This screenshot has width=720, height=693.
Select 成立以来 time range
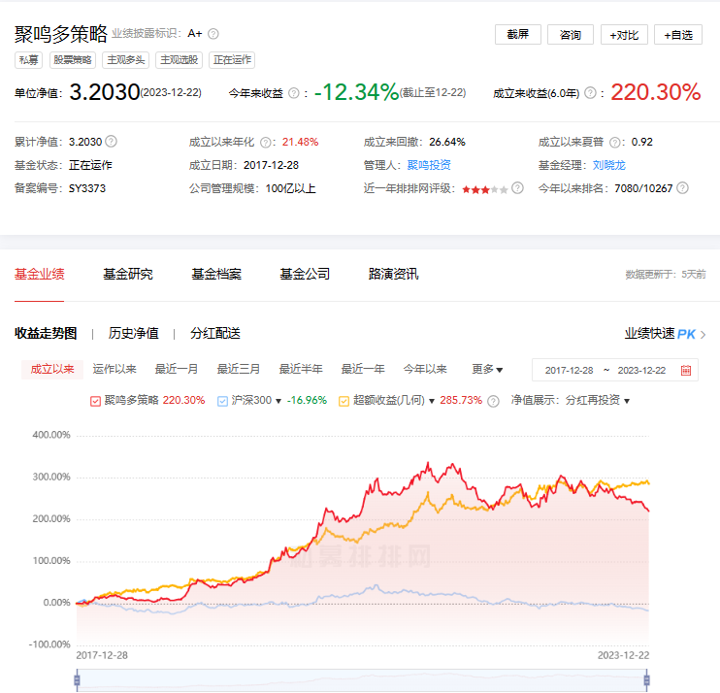[52, 369]
